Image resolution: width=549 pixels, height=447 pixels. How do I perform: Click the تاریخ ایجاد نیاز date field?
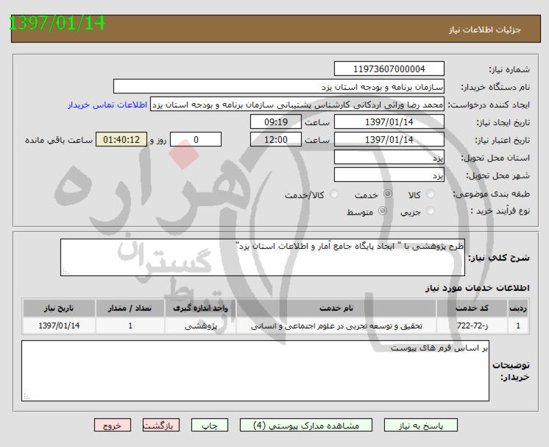pyautogui.click(x=389, y=122)
